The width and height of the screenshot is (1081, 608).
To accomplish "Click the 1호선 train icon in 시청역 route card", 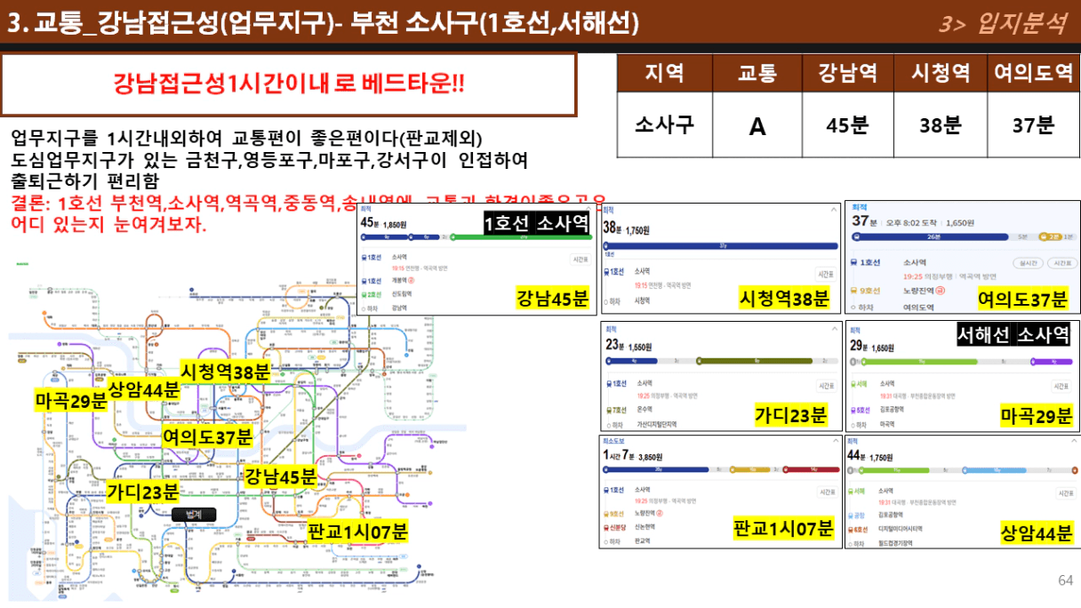I will (x=606, y=271).
